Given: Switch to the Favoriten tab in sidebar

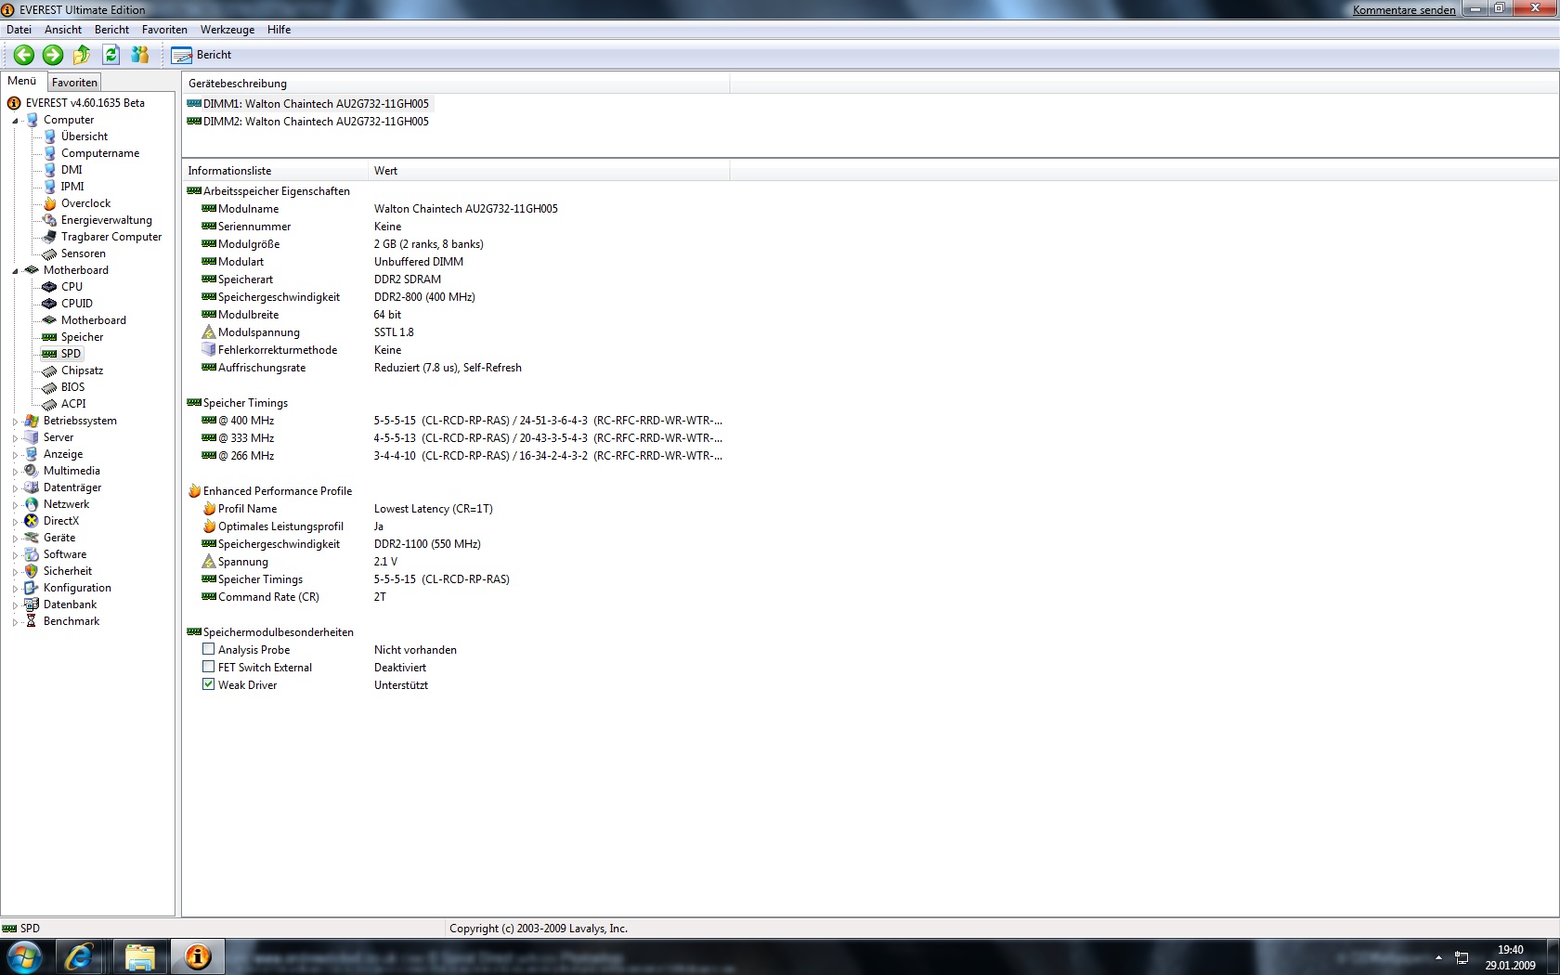Looking at the screenshot, I should [x=74, y=83].
